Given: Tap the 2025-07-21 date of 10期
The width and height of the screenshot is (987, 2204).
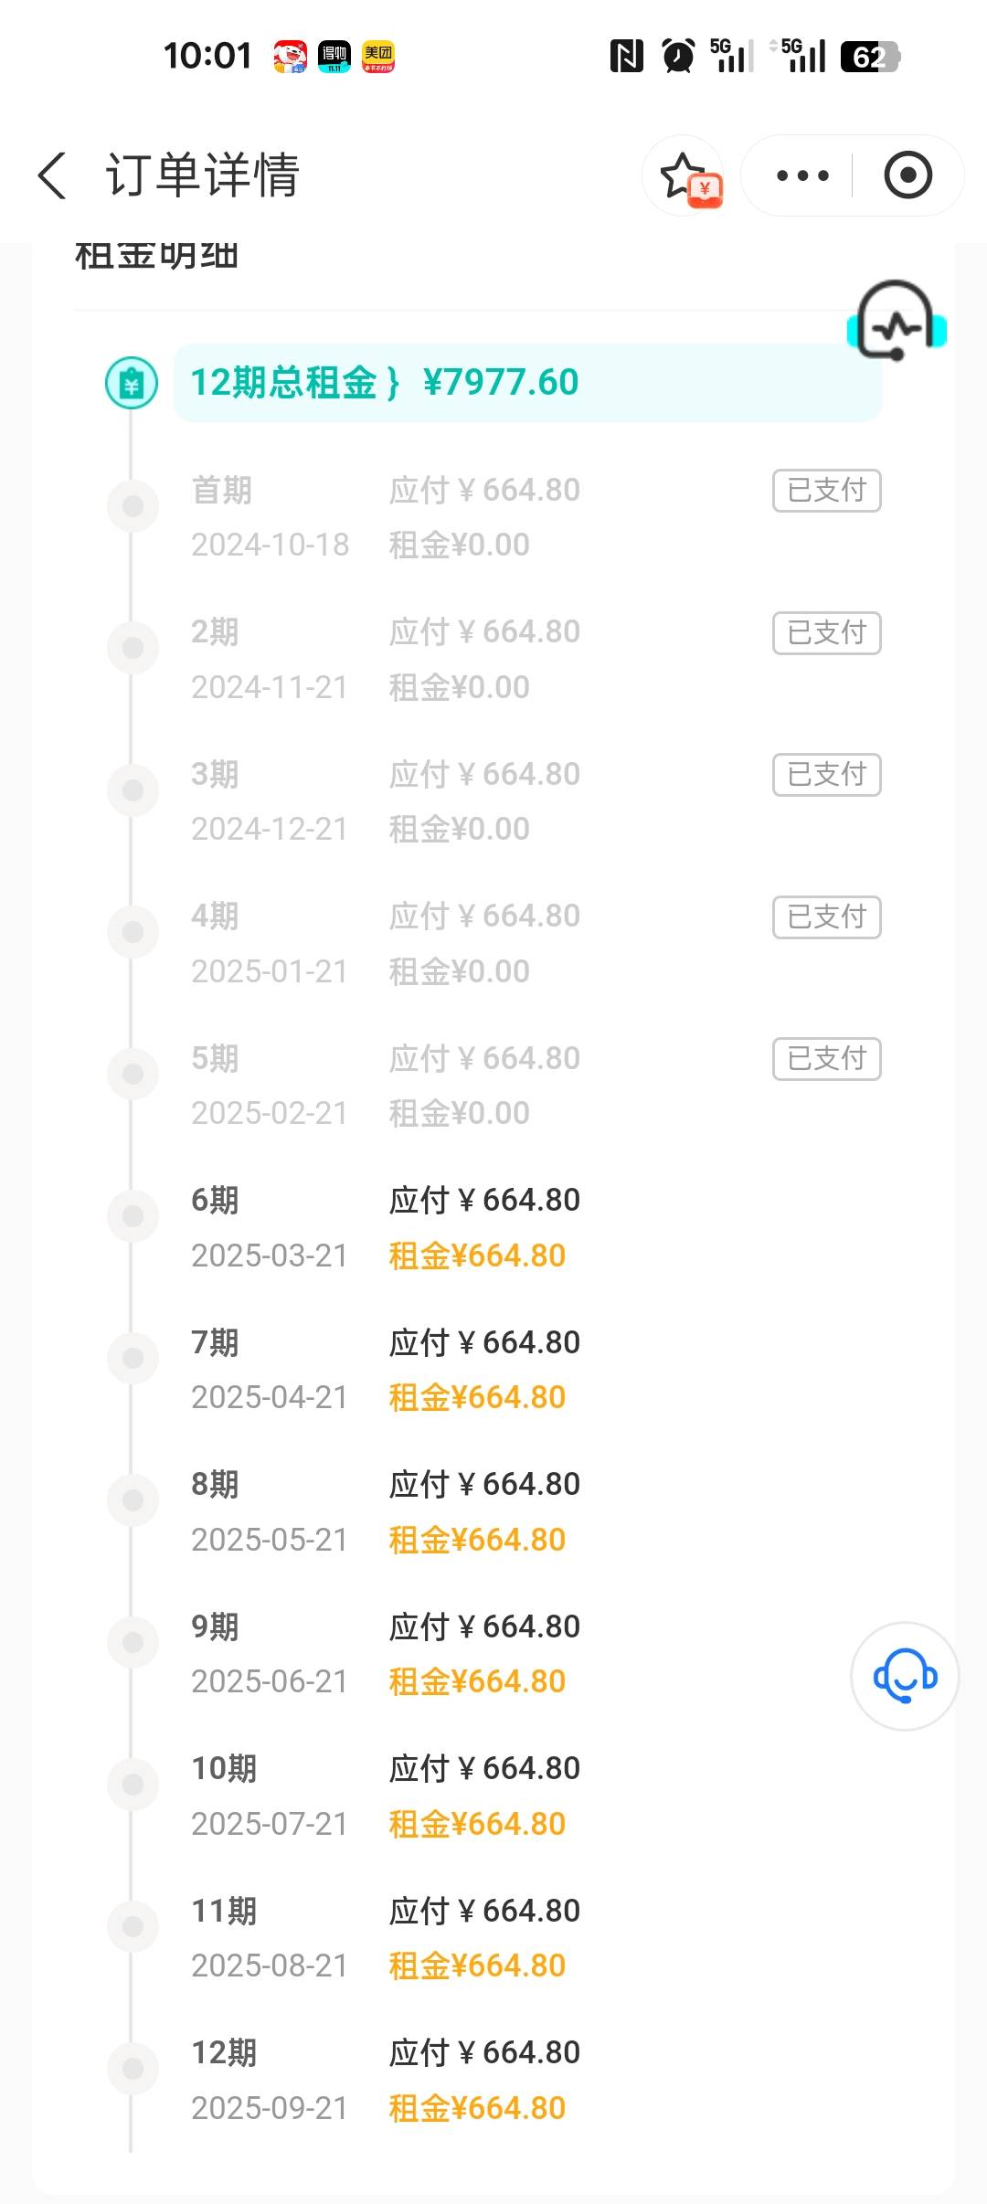Looking at the screenshot, I should pyautogui.click(x=270, y=1824).
